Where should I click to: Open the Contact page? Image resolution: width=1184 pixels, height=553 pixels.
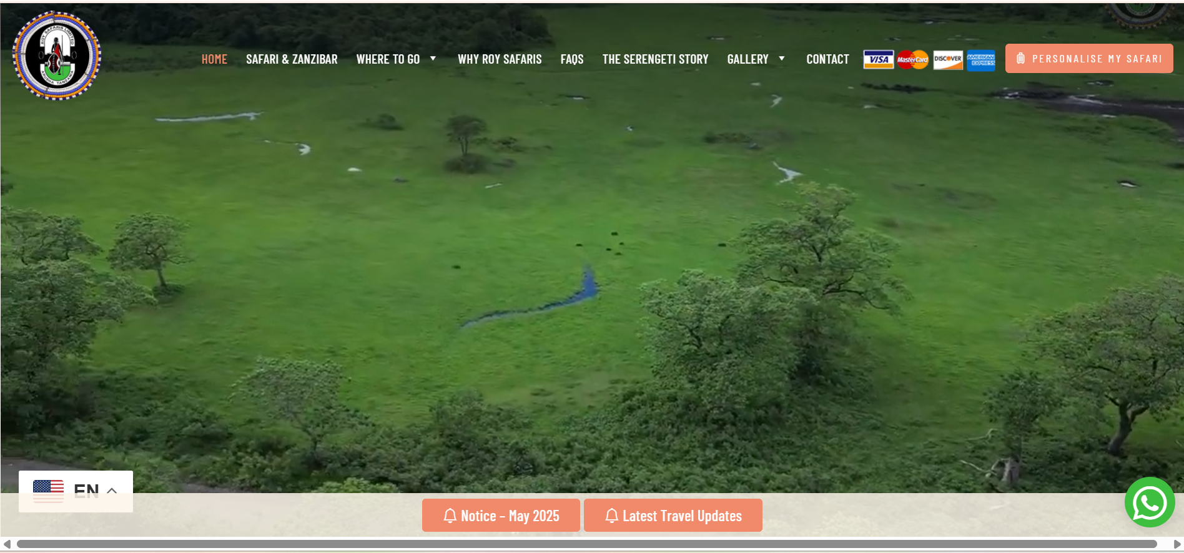[x=827, y=59]
